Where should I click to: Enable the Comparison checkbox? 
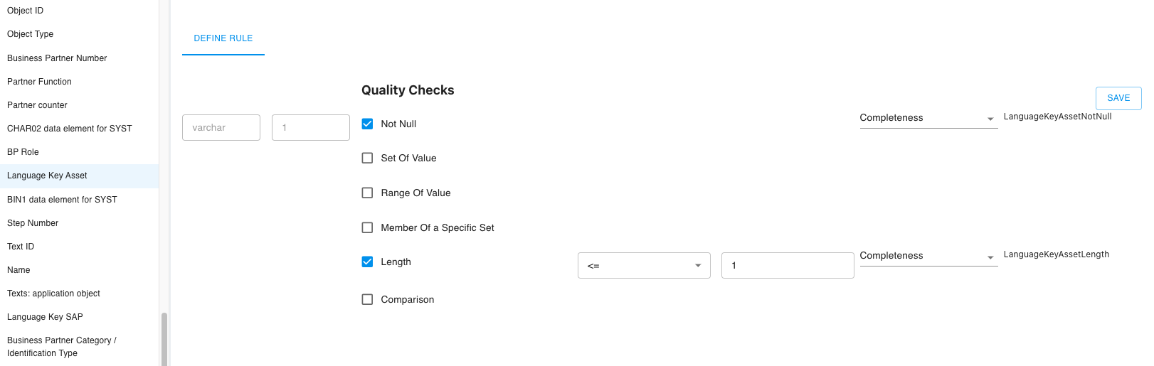[x=367, y=299]
